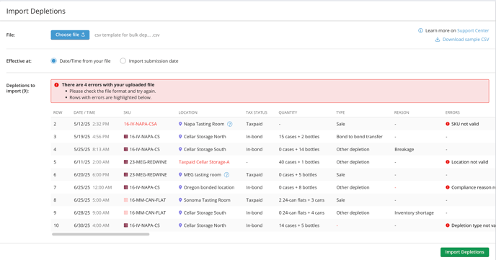Image resolution: width=496 pixels, height=260 pixels.
Task: Click the Download sample CSV link
Action: point(466,40)
